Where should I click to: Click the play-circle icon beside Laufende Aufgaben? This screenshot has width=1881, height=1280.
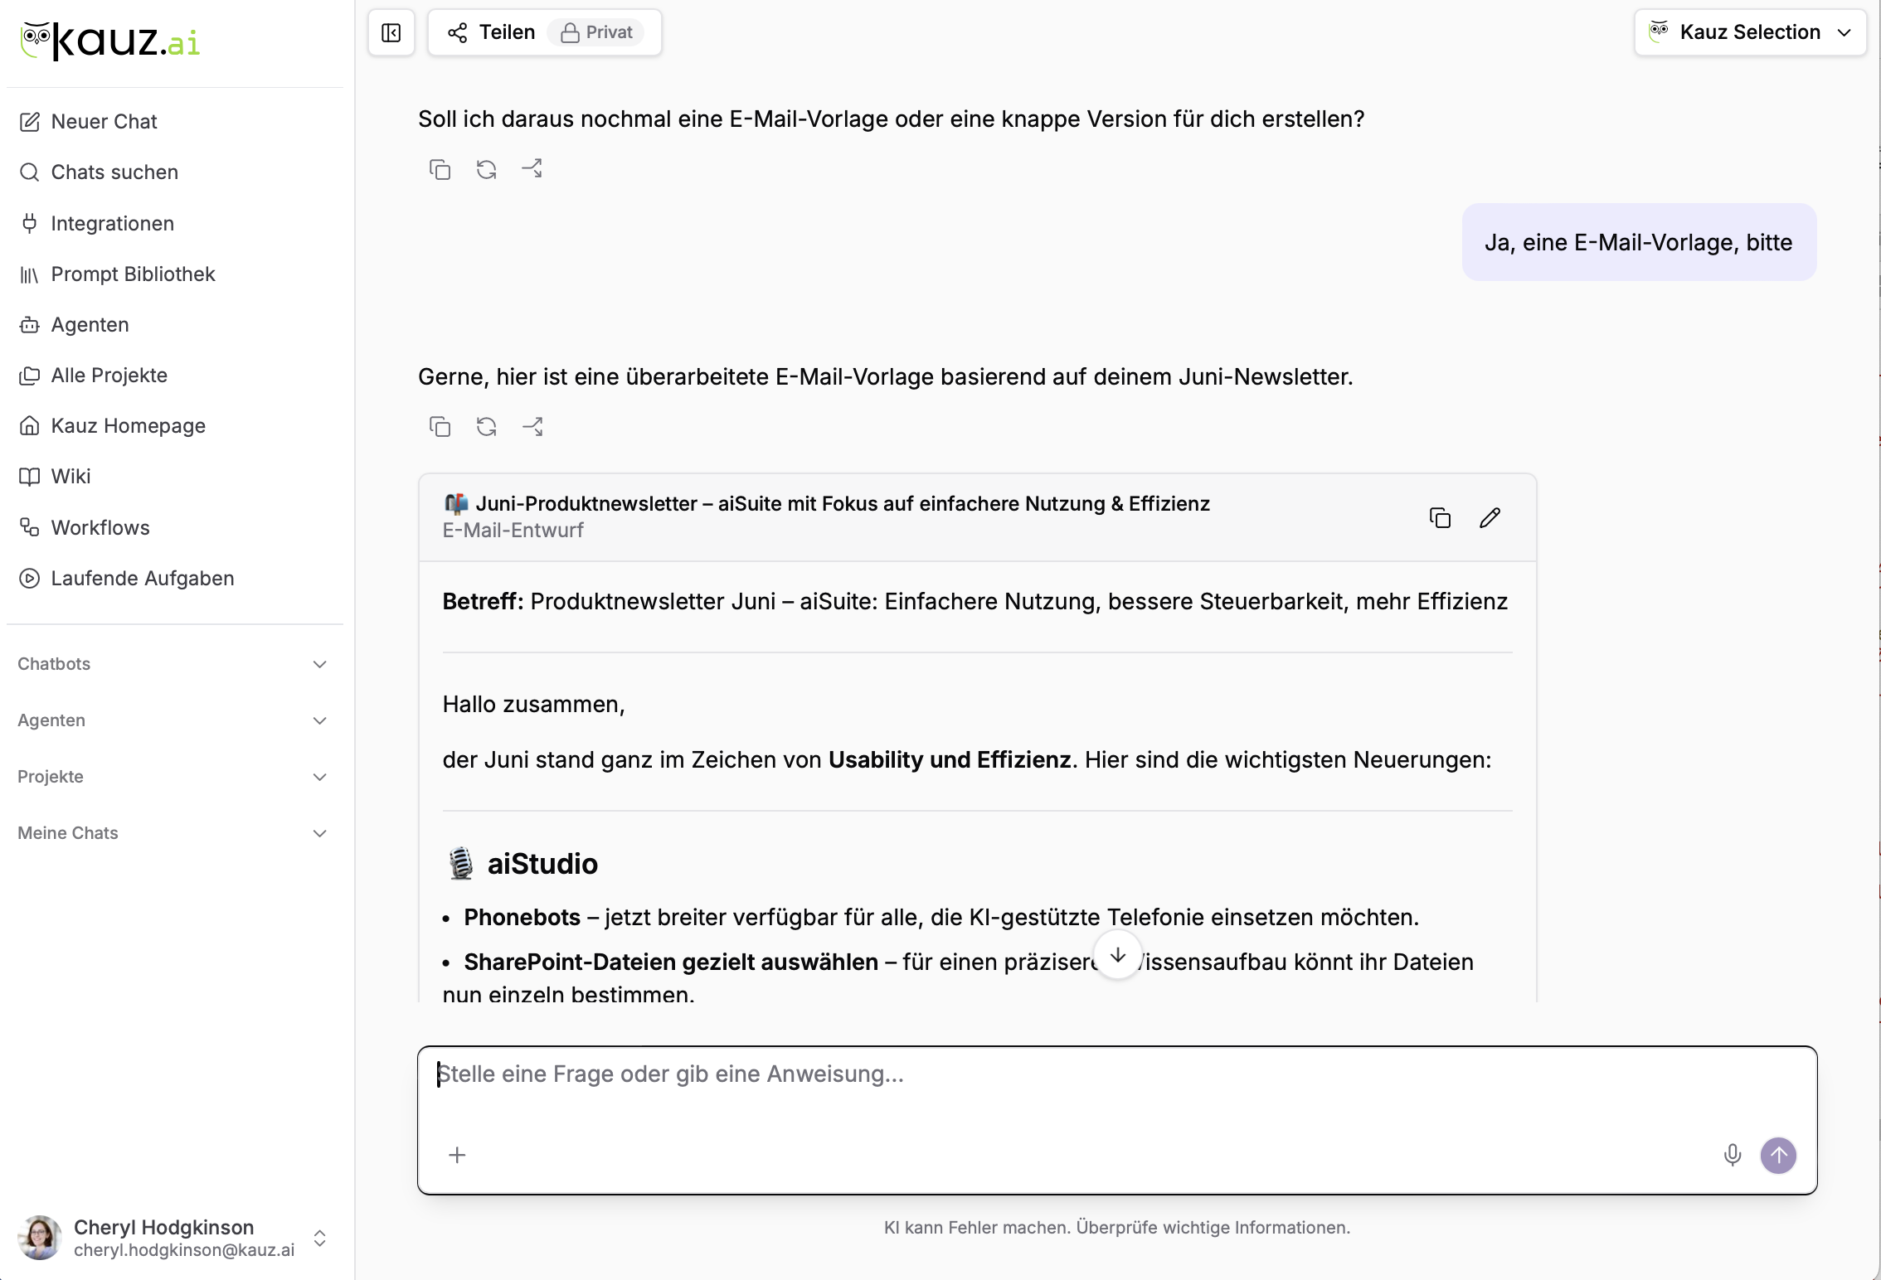click(30, 579)
